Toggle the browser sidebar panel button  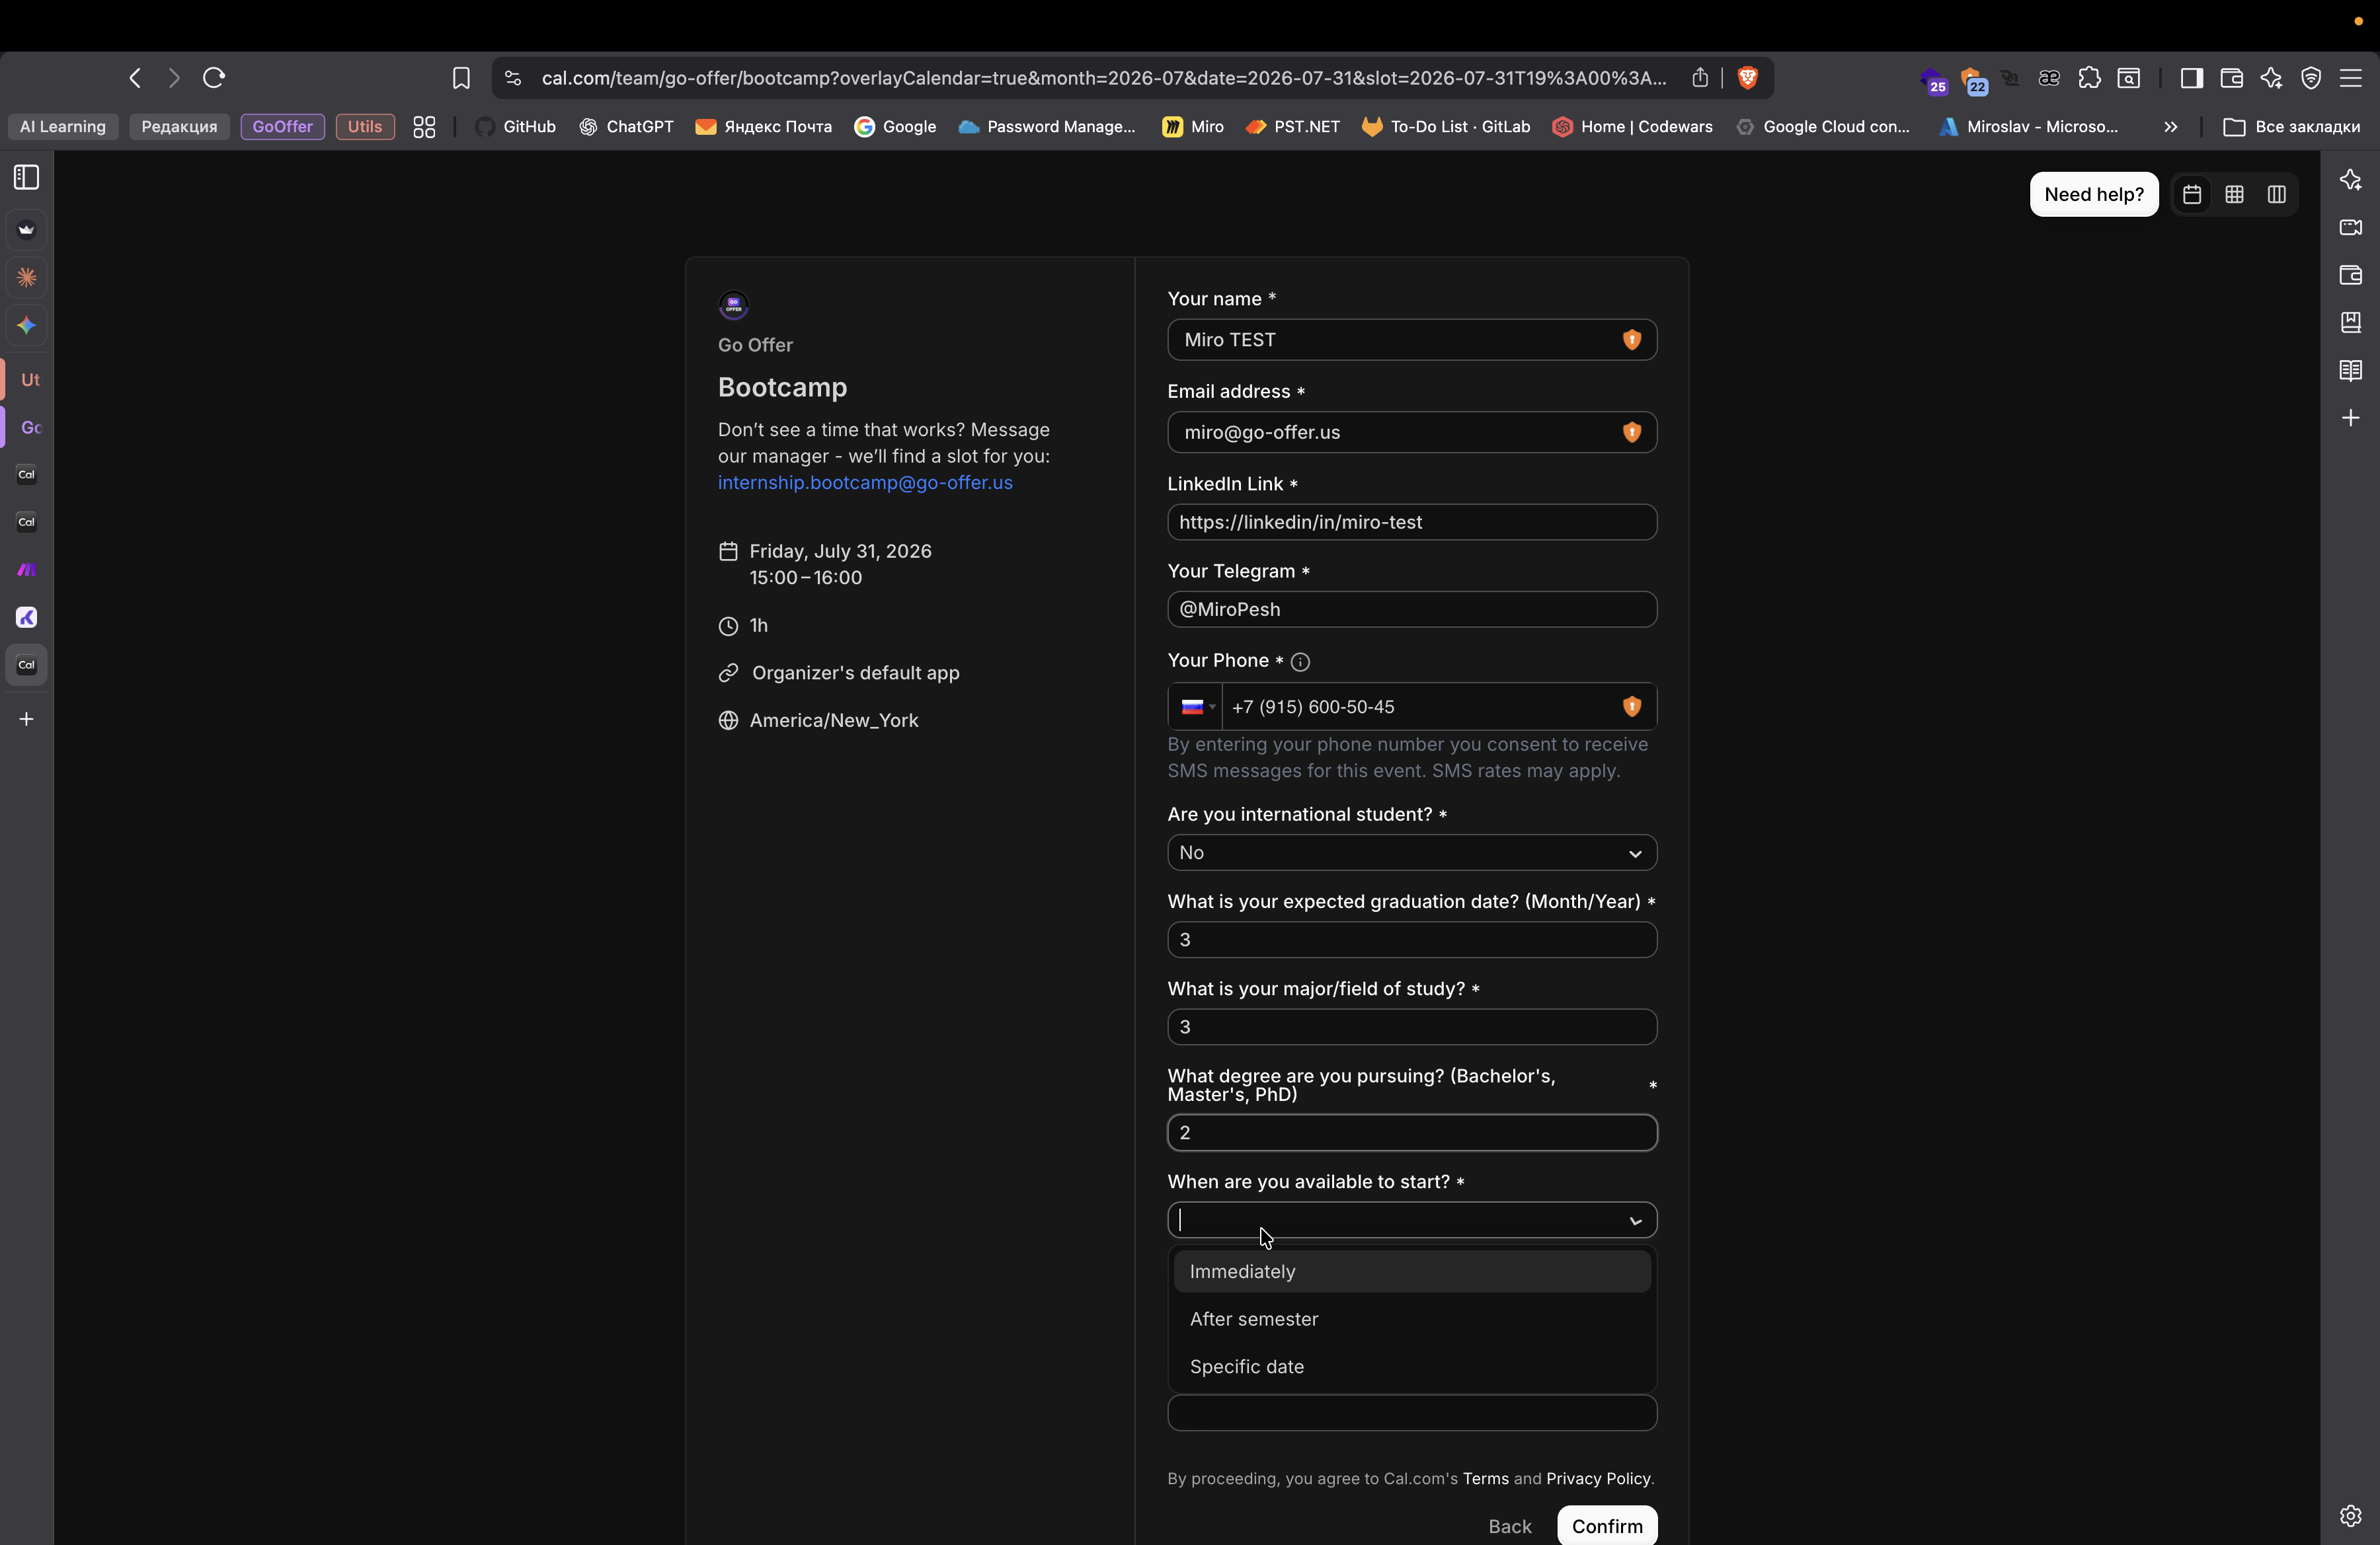tap(2191, 78)
